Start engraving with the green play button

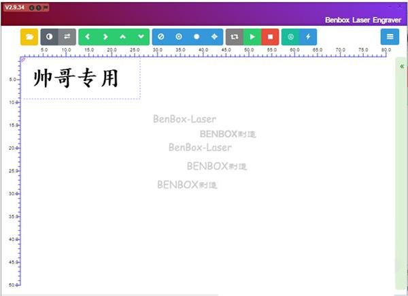click(252, 37)
